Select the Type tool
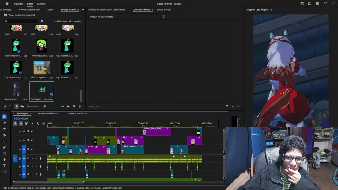Viewport: 338px width, 190px height. point(4,166)
